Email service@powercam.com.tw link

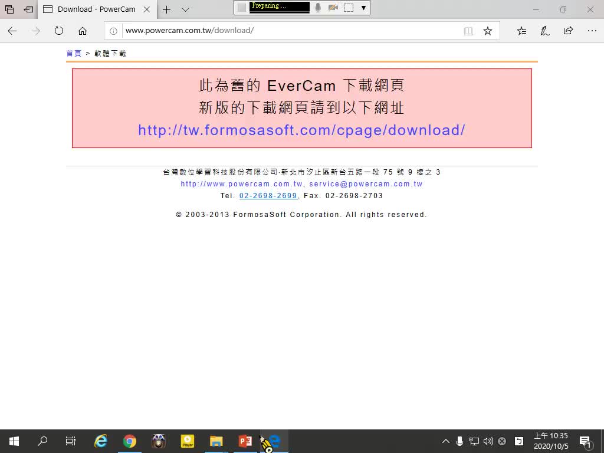[366, 184]
